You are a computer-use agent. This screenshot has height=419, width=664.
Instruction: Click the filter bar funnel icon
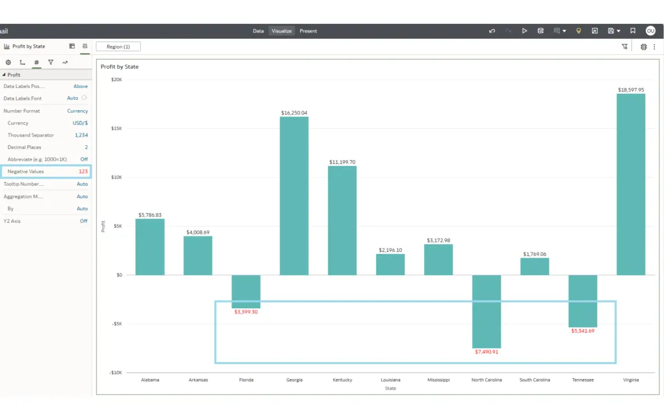(x=624, y=47)
